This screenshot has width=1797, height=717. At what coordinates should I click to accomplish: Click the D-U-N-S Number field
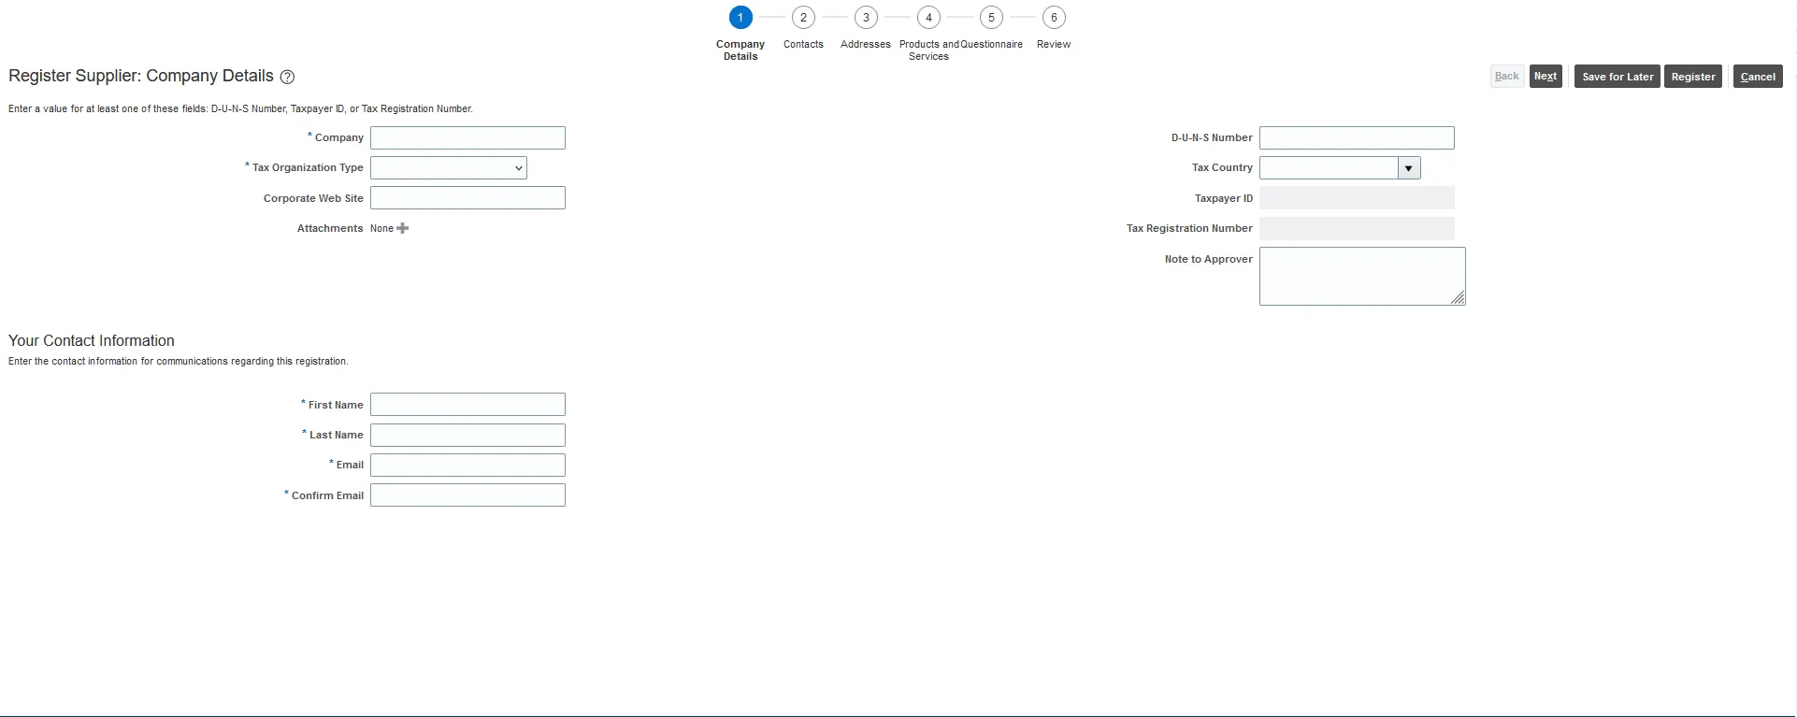[x=1356, y=138]
